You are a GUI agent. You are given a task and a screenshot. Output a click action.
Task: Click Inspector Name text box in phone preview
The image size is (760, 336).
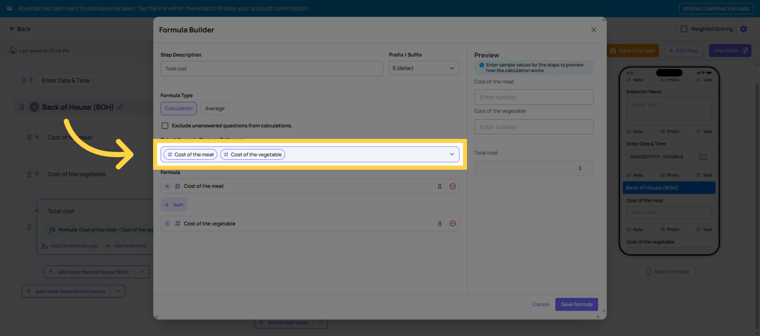tap(669, 109)
